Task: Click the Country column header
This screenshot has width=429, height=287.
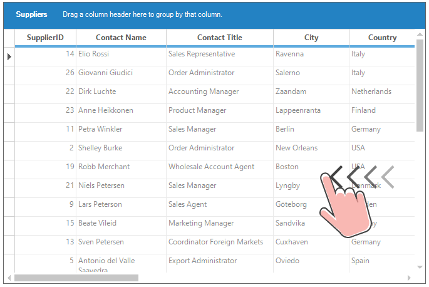Action: (x=382, y=38)
